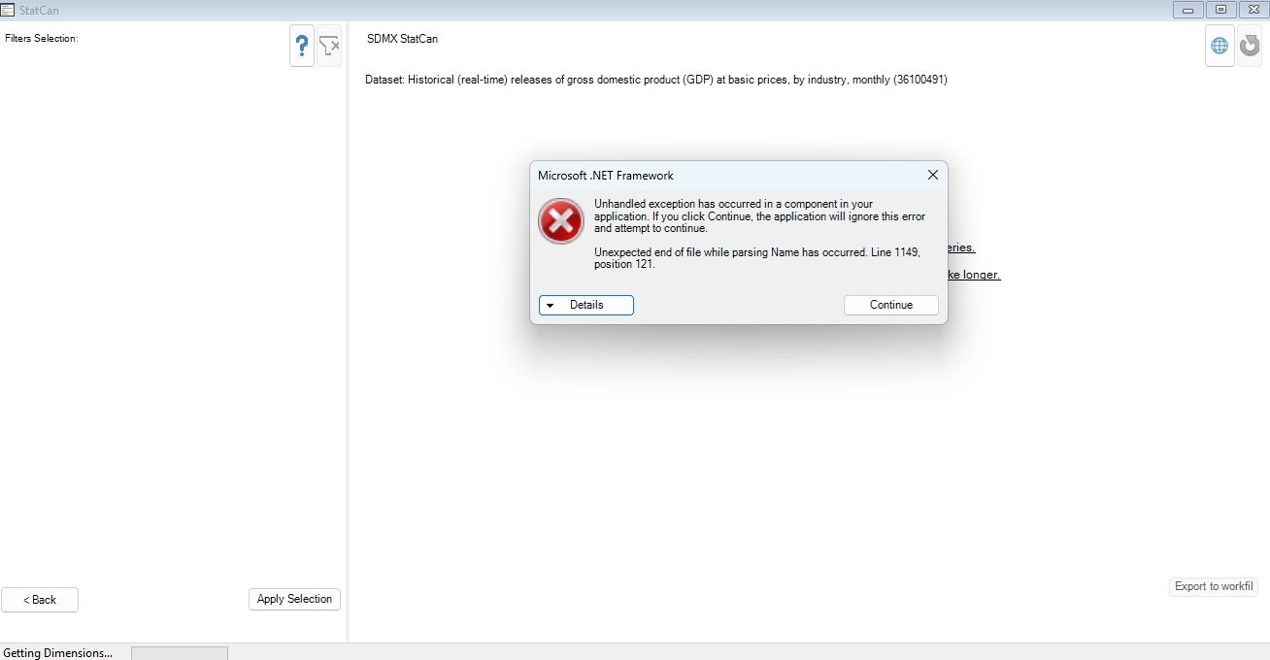Click Continue in the .NET error dialog

pyautogui.click(x=891, y=305)
